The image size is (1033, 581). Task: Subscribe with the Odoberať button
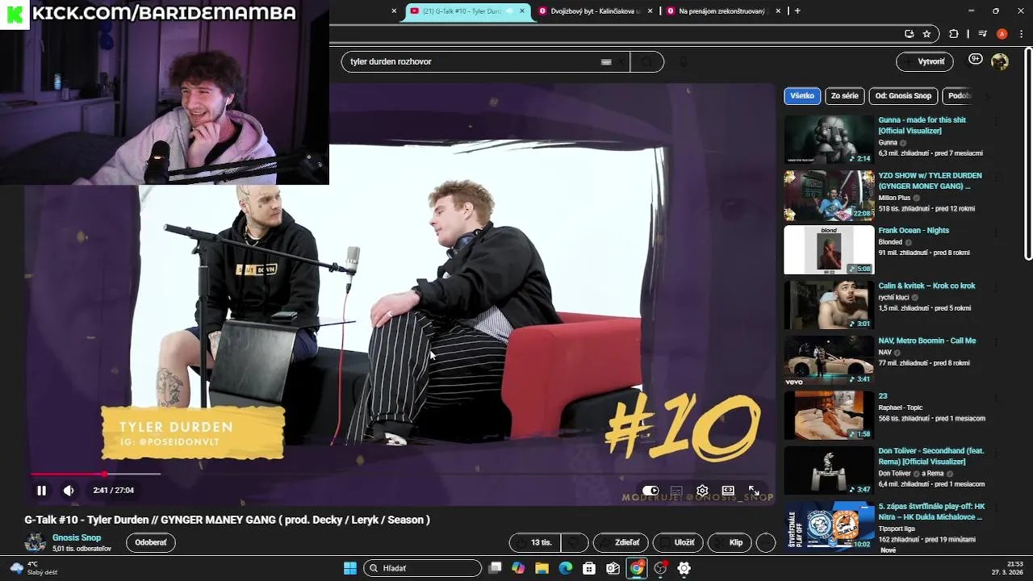(151, 542)
